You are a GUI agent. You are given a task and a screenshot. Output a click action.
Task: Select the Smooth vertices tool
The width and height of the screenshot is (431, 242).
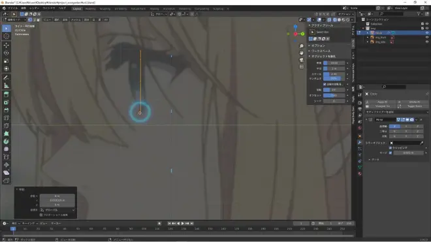[7, 149]
